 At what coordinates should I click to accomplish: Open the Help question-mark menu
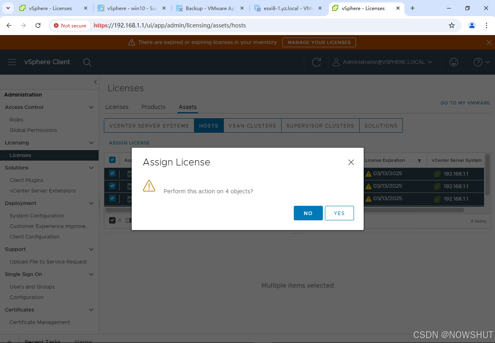pyautogui.click(x=482, y=62)
